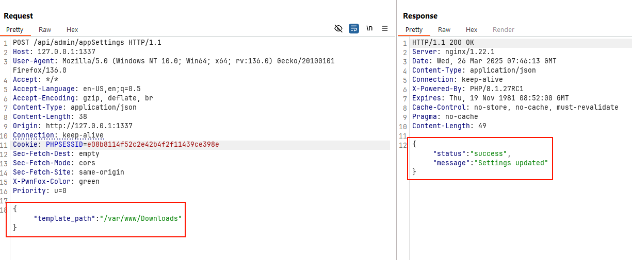Click the "template_path" JSON key

64,219
